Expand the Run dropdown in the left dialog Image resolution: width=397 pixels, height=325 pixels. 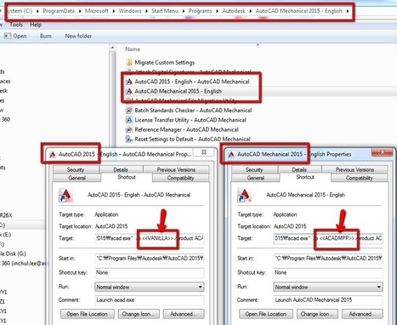coord(200,287)
